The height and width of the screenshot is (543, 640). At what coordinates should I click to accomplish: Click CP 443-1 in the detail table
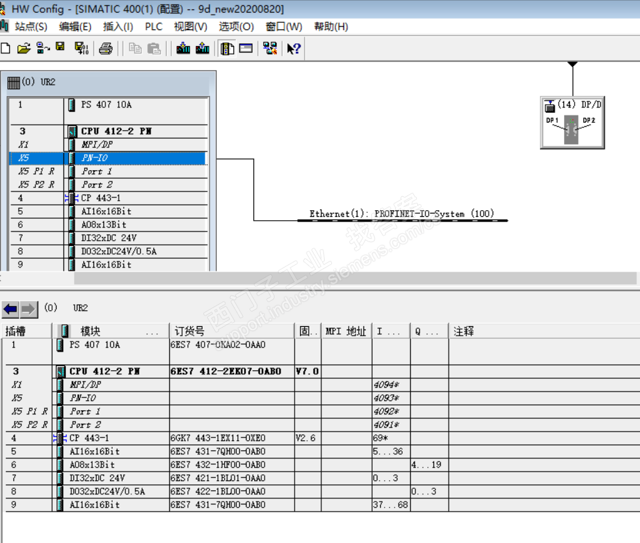[x=89, y=438]
